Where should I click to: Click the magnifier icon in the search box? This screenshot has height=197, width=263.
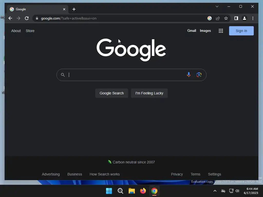point(63,75)
